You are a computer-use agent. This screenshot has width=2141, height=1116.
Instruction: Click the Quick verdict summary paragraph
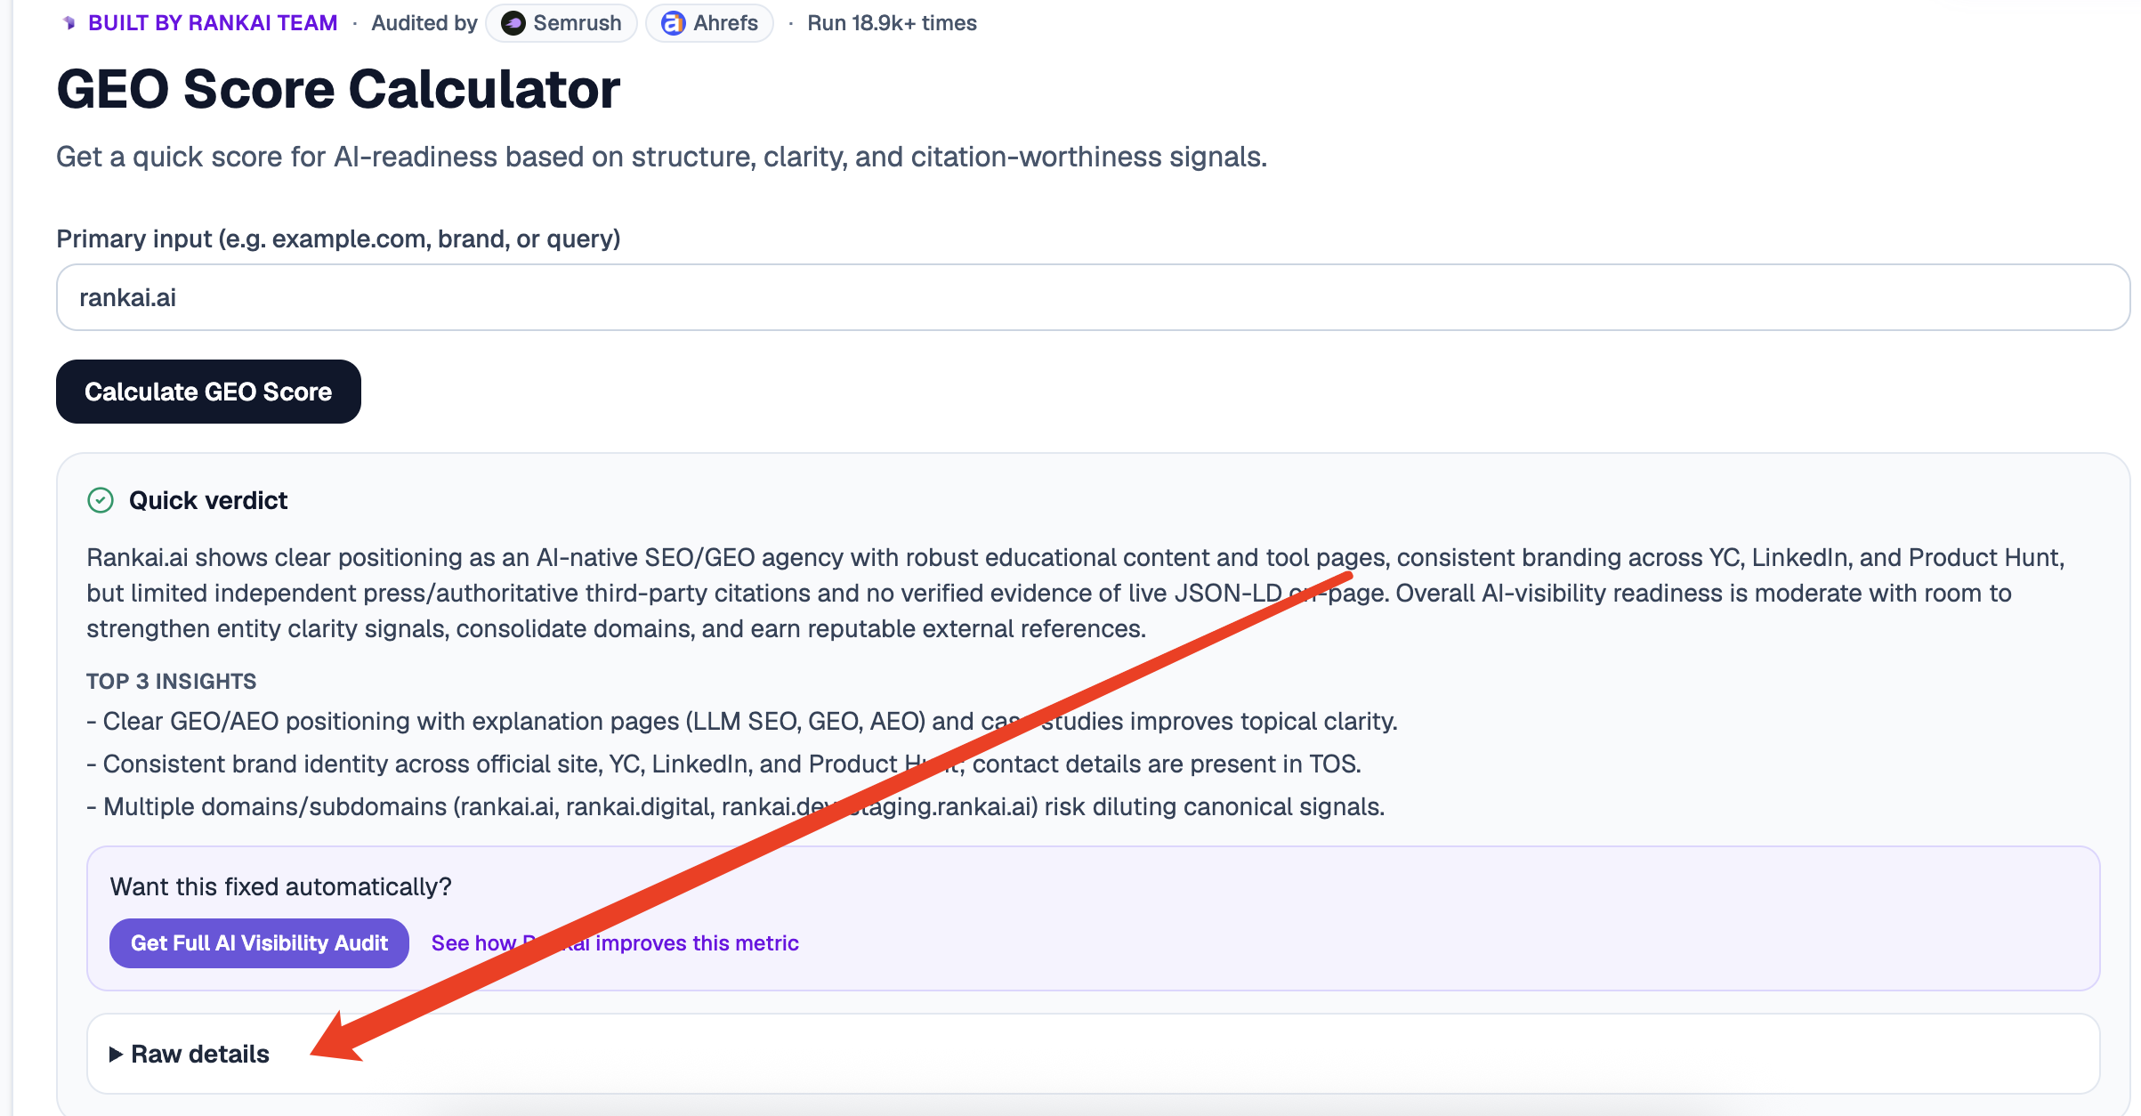[x=1075, y=593]
